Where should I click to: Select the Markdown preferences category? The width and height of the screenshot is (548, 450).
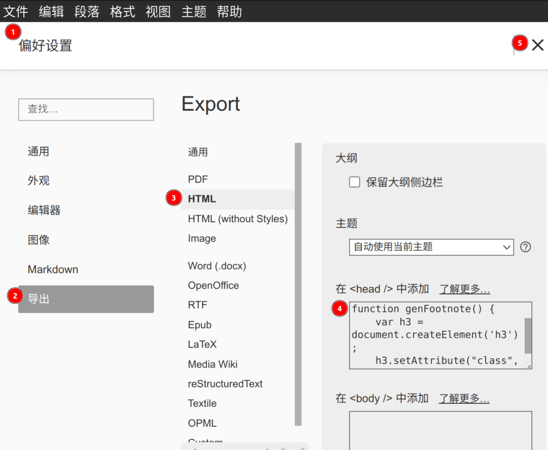(53, 269)
